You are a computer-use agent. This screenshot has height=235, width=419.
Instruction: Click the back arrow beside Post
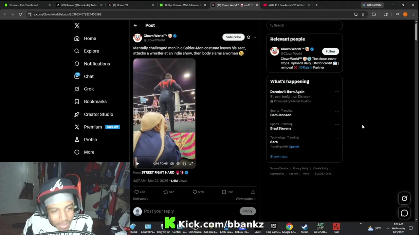tap(136, 25)
